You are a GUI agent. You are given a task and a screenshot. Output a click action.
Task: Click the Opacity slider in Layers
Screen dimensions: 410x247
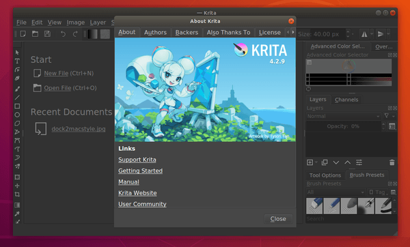tap(344, 126)
